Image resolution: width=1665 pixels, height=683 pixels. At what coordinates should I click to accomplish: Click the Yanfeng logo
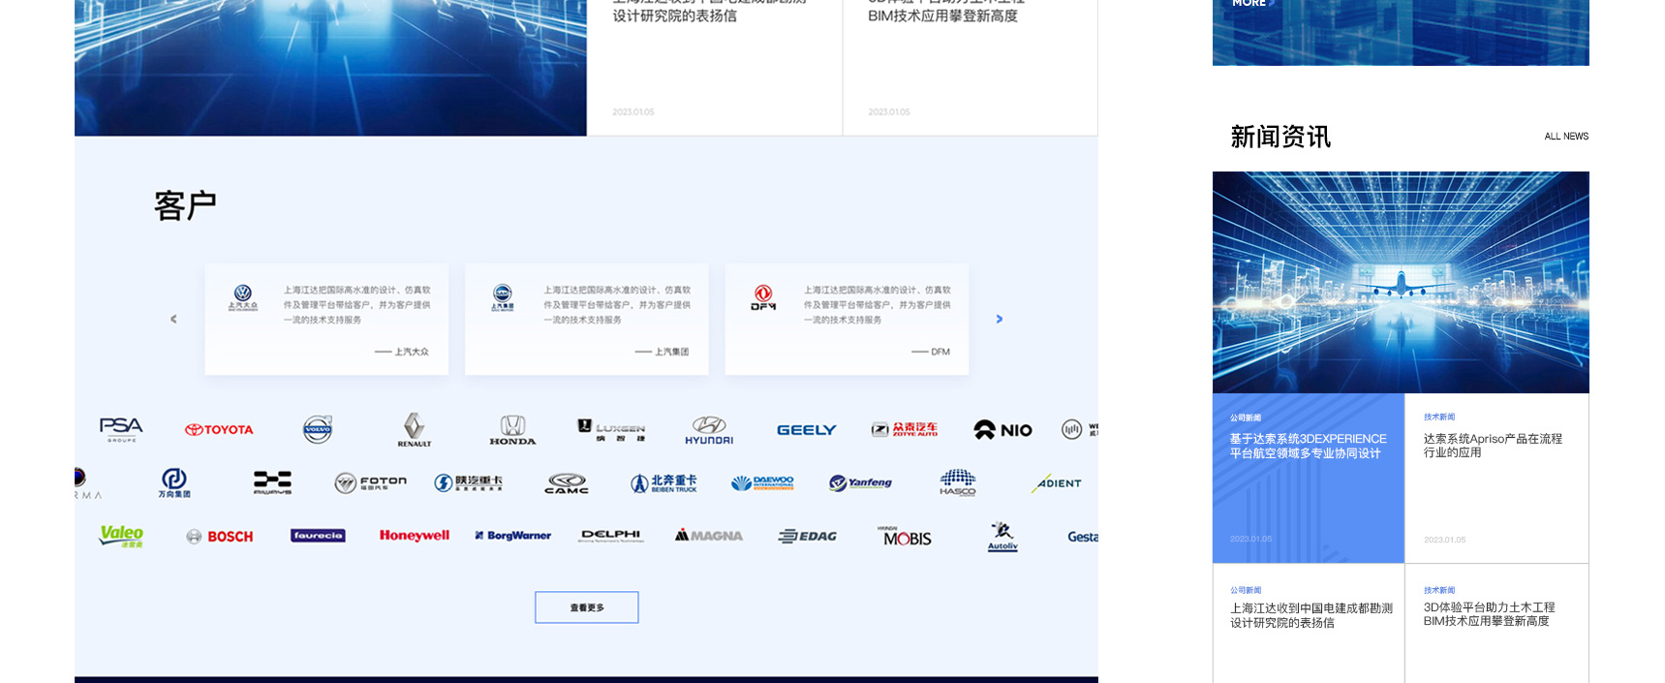coord(860,482)
